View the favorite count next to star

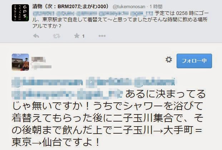pyautogui.click(x=83, y=36)
